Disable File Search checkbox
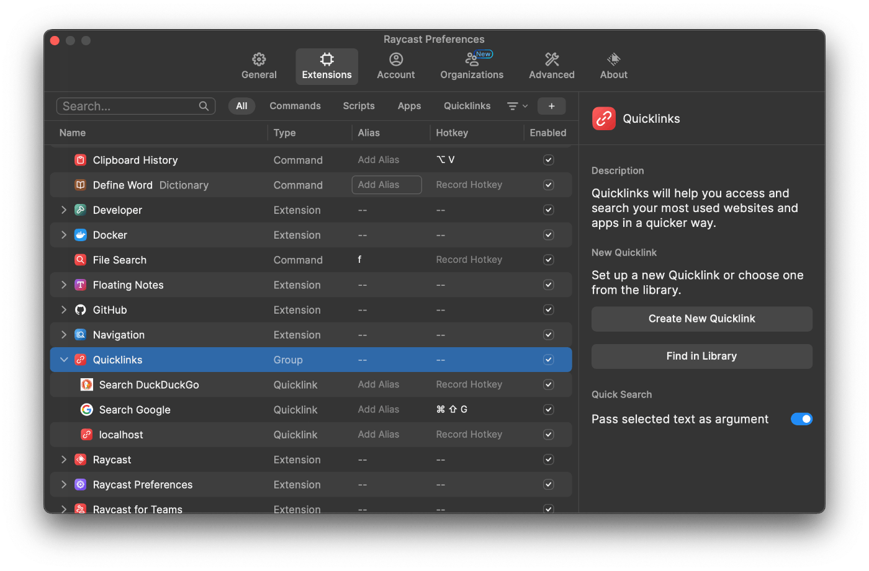 pos(549,260)
